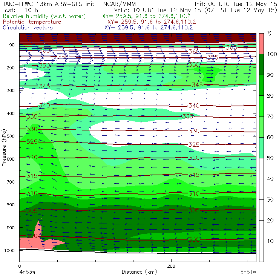Click the 'Distance (km)' horizontal axis title
This screenshot has width=279, height=279.
pyautogui.click(x=139, y=272)
